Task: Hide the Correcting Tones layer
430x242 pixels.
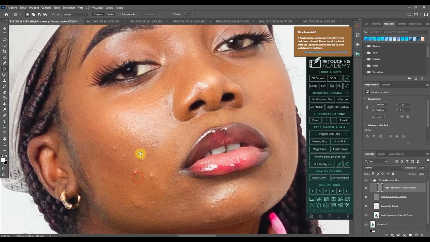Action: click(366, 206)
